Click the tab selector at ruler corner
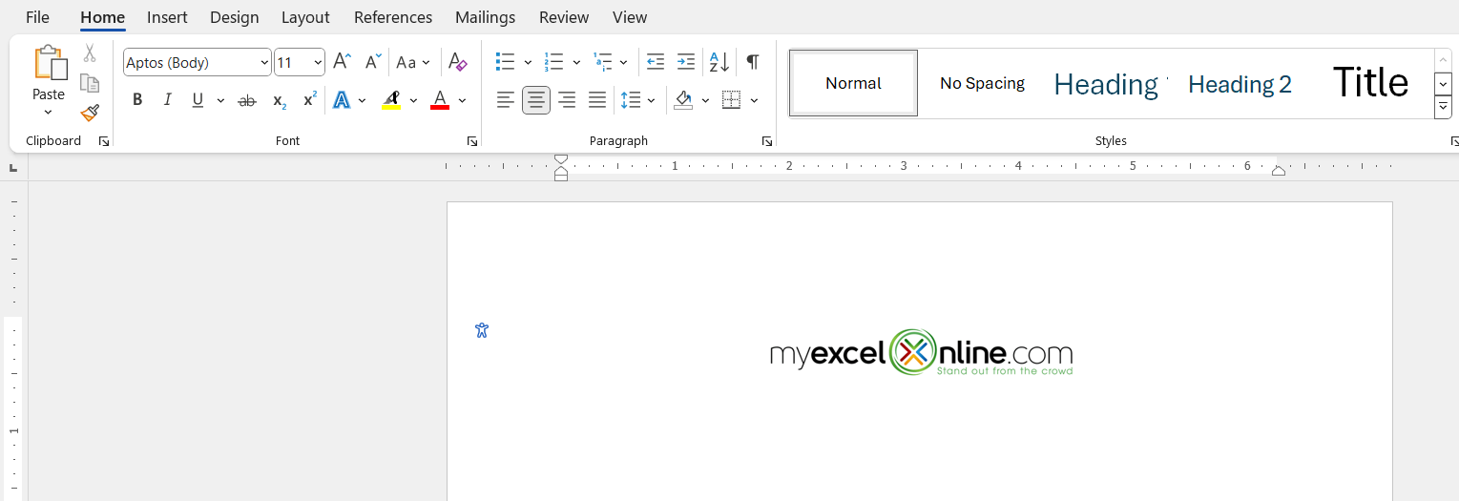Viewport: 1459px width, 501px height. [x=13, y=168]
